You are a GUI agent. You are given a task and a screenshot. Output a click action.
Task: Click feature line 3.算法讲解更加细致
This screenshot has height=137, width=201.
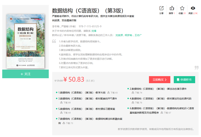pos(70,50)
